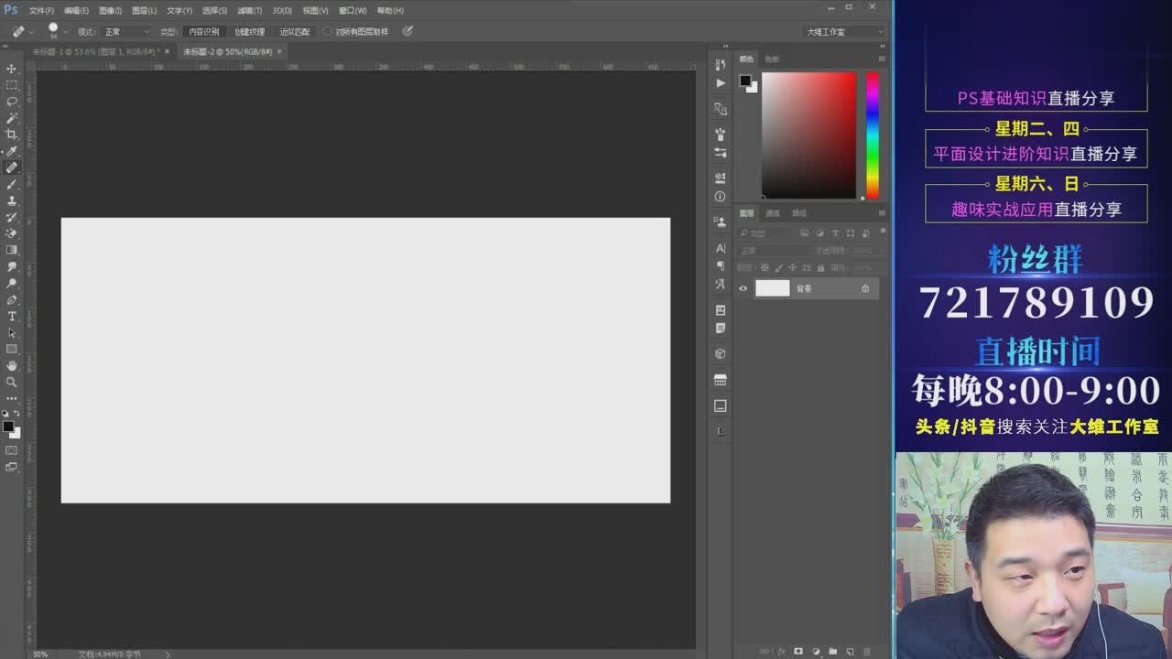
Task: Select the Brush tool
Action: [x=12, y=184]
